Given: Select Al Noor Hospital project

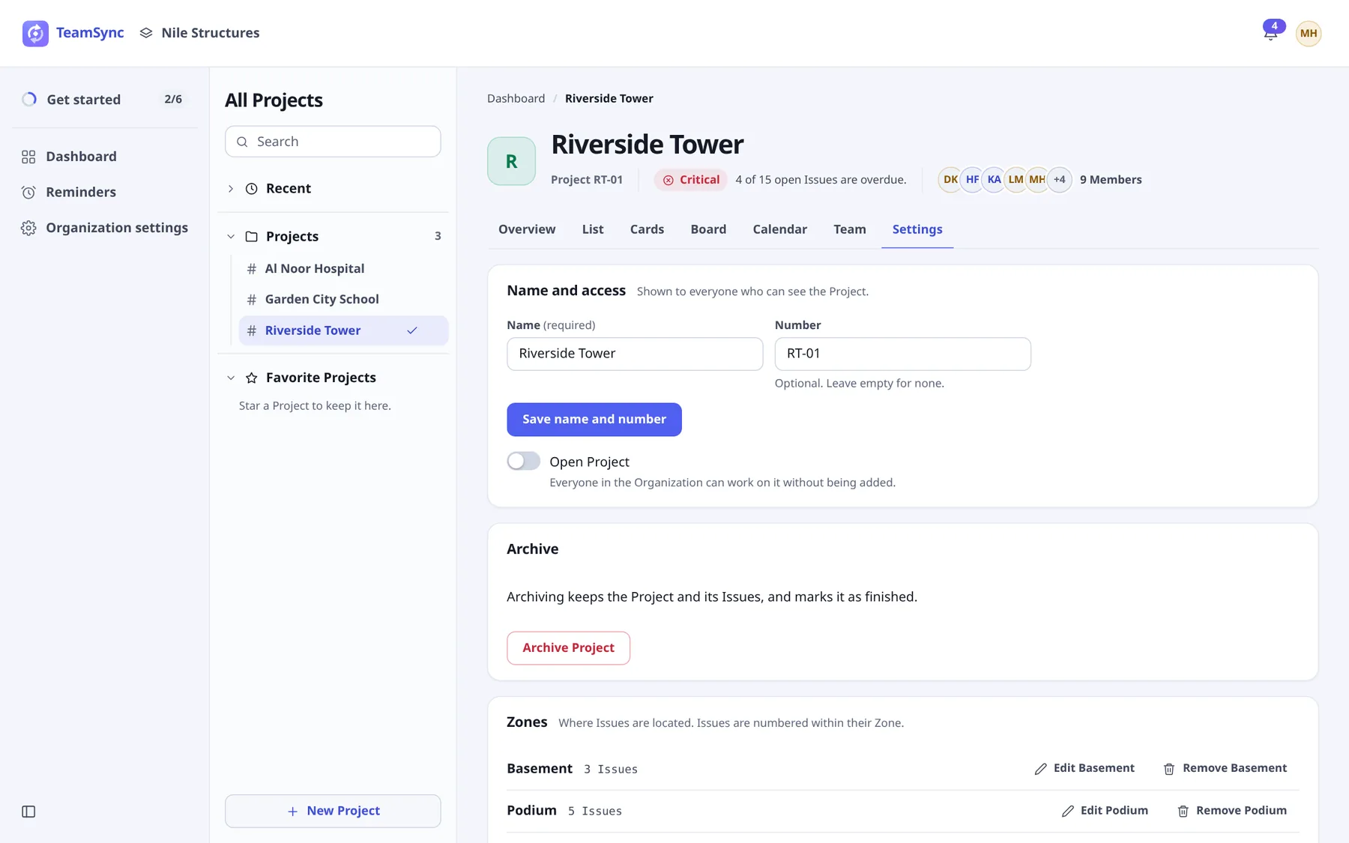Looking at the screenshot, I should pyautogui.click(x=343, y=269).
